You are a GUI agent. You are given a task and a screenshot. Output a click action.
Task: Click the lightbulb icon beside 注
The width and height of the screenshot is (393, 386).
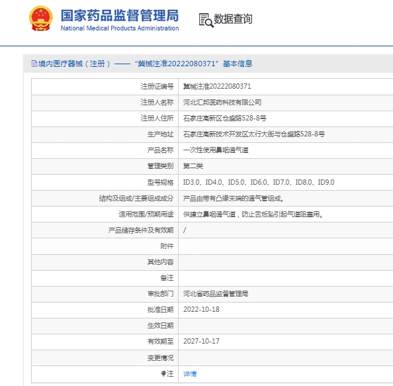point(163,373)
